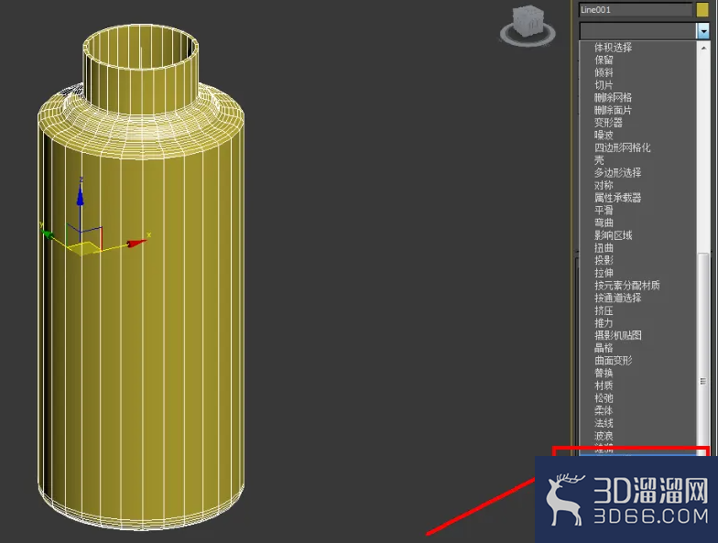Pick 投影 from the modifier list
This screenshot has width=718, height=543.
(x=604, y=260)
